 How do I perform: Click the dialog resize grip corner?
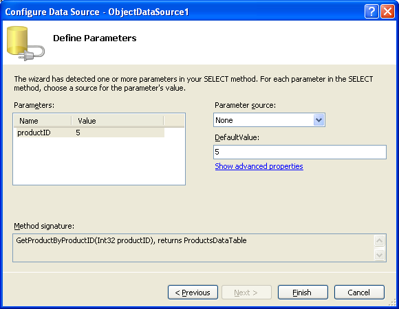pos(392,302)
